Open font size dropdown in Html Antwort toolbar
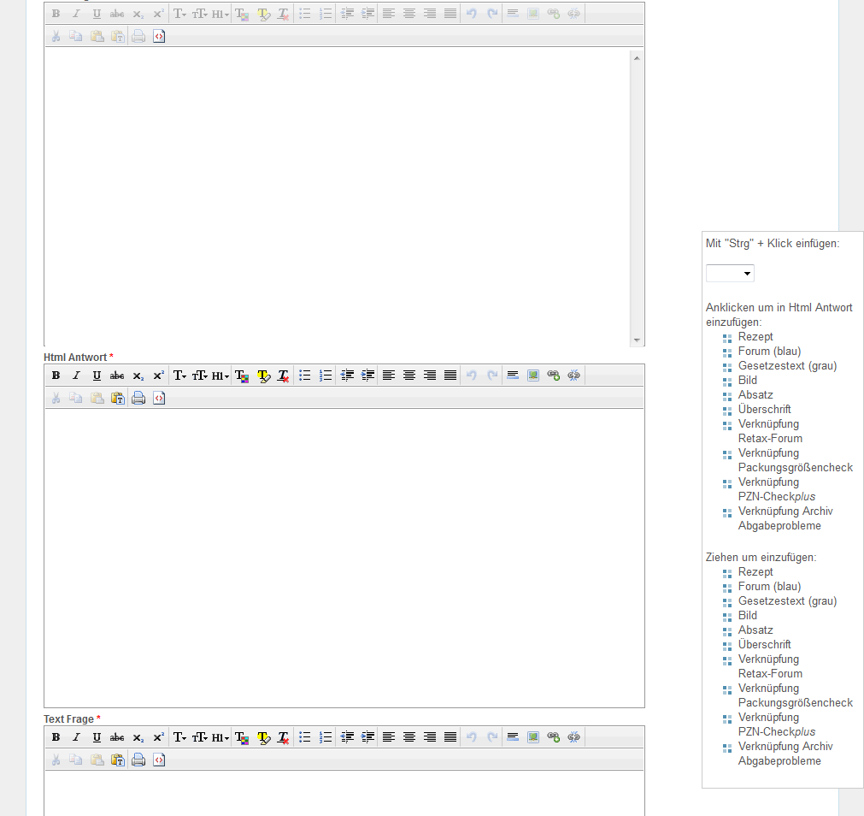This screenshot has height=816, width=864. tap(200, 375)
